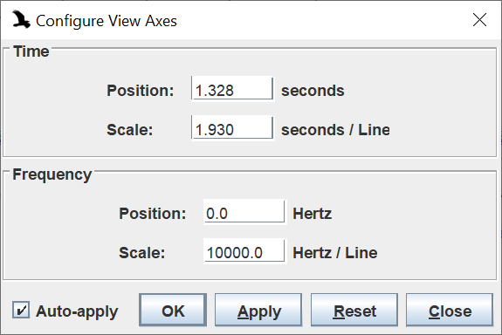
Task: Toggle the Auto-apply checkbox
Action: (x=21, y=310)
